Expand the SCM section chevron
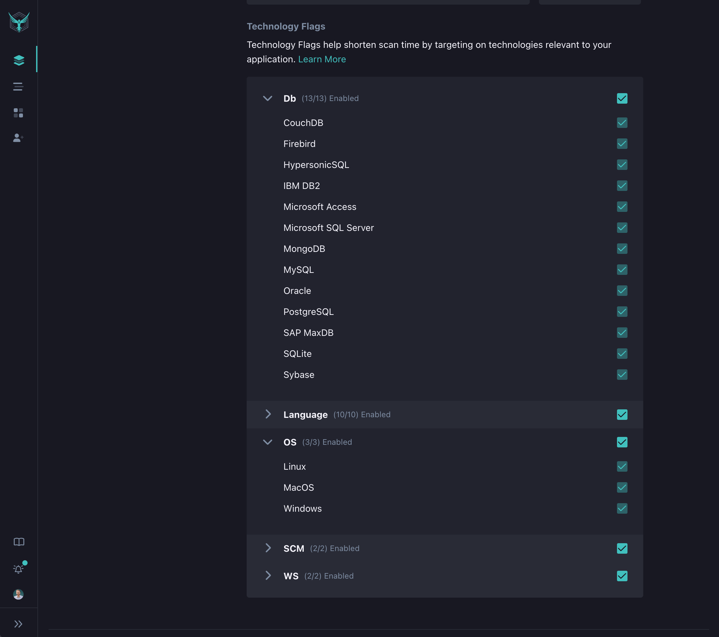The width and height of the screenshot is (719, 637). [x=268, y=548]
